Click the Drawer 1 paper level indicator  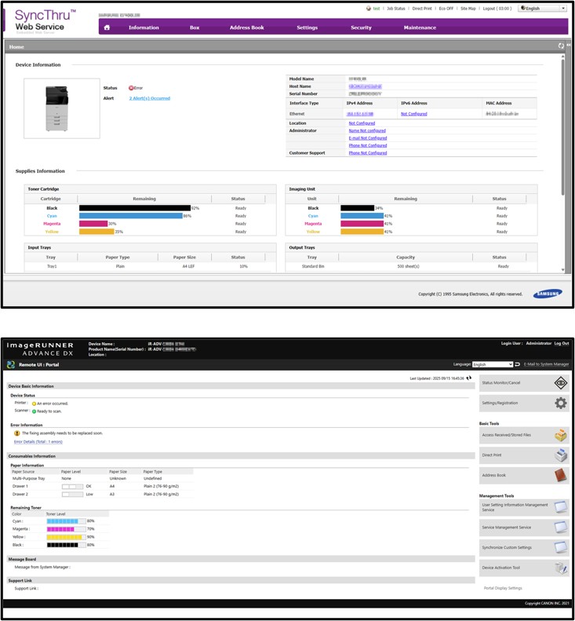[x=72, y=486]
